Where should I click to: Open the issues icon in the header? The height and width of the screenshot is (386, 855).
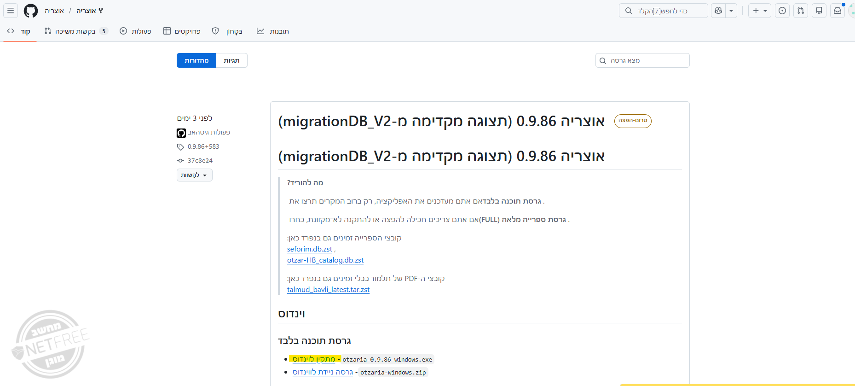click(782, 11)
